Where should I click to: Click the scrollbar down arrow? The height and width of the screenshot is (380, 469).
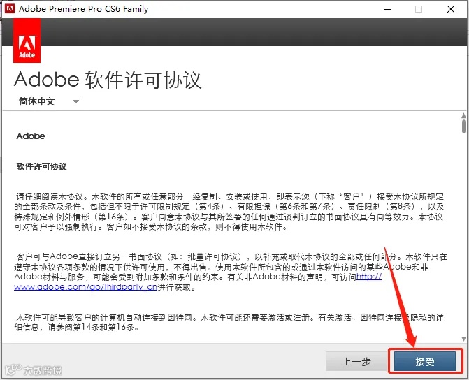463,339
